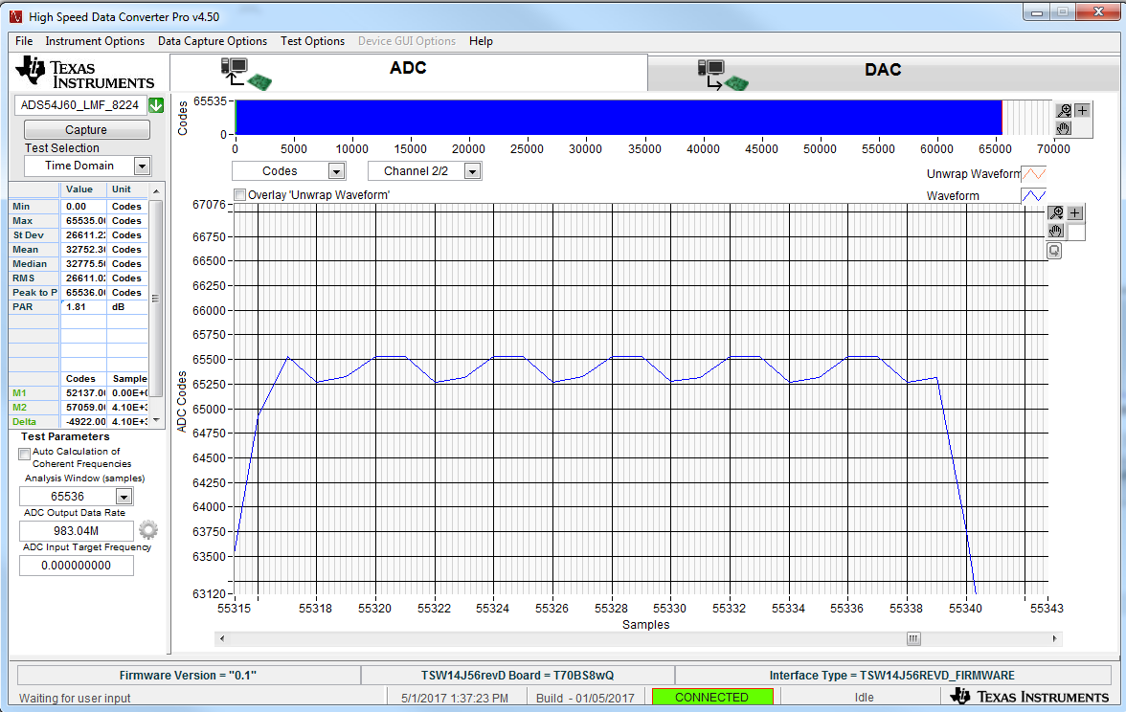Select the St Dev value 26611
The image size is (1126, 712).
pos(84,234)
